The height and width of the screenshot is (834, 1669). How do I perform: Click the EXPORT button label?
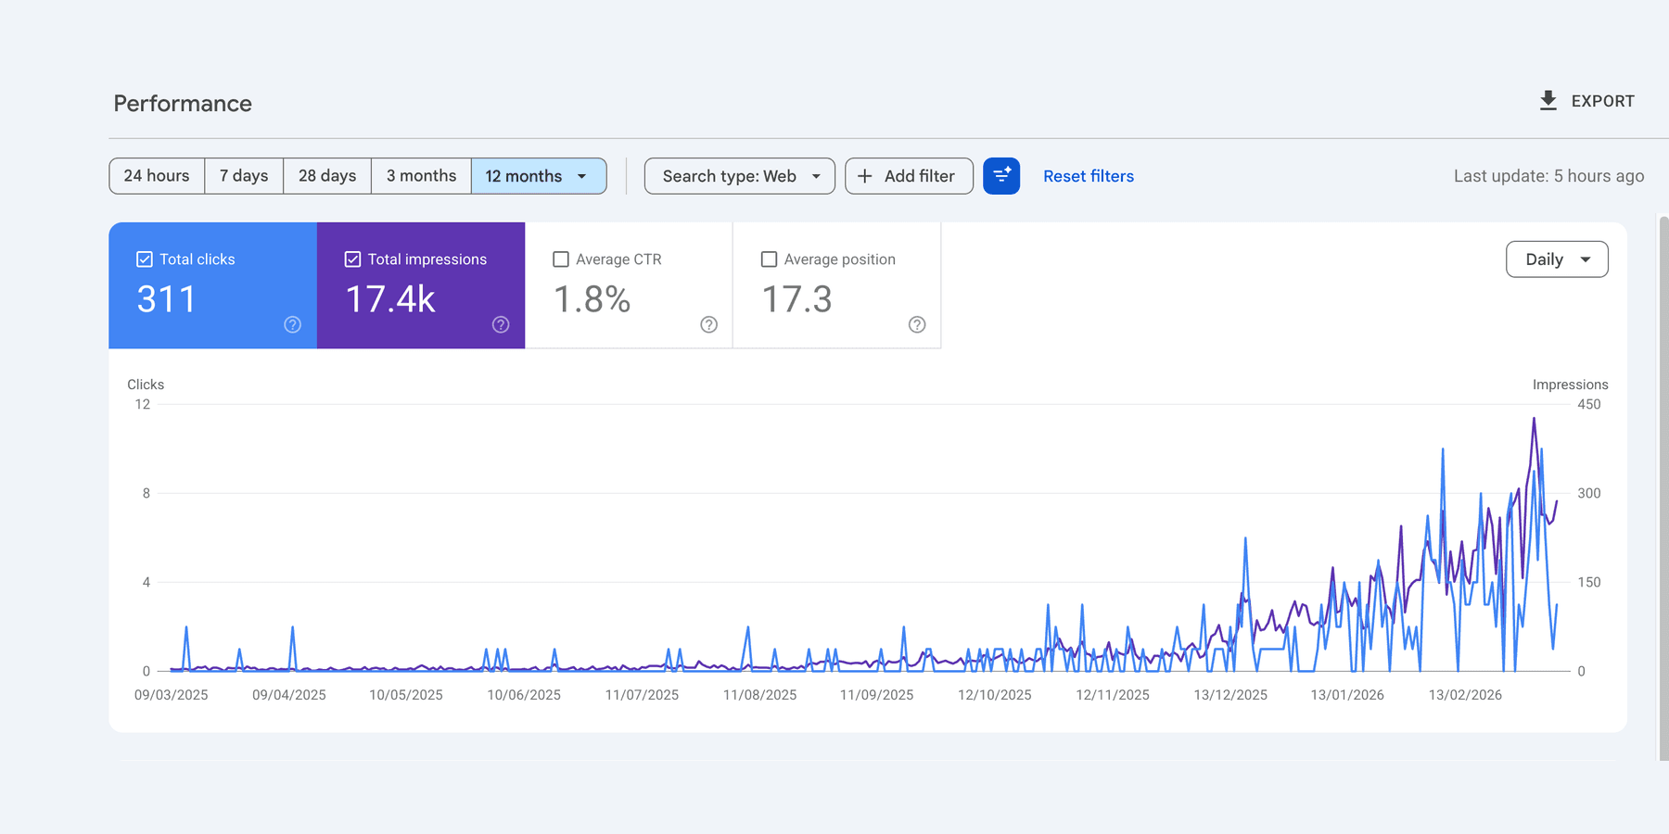[1602, 101]
